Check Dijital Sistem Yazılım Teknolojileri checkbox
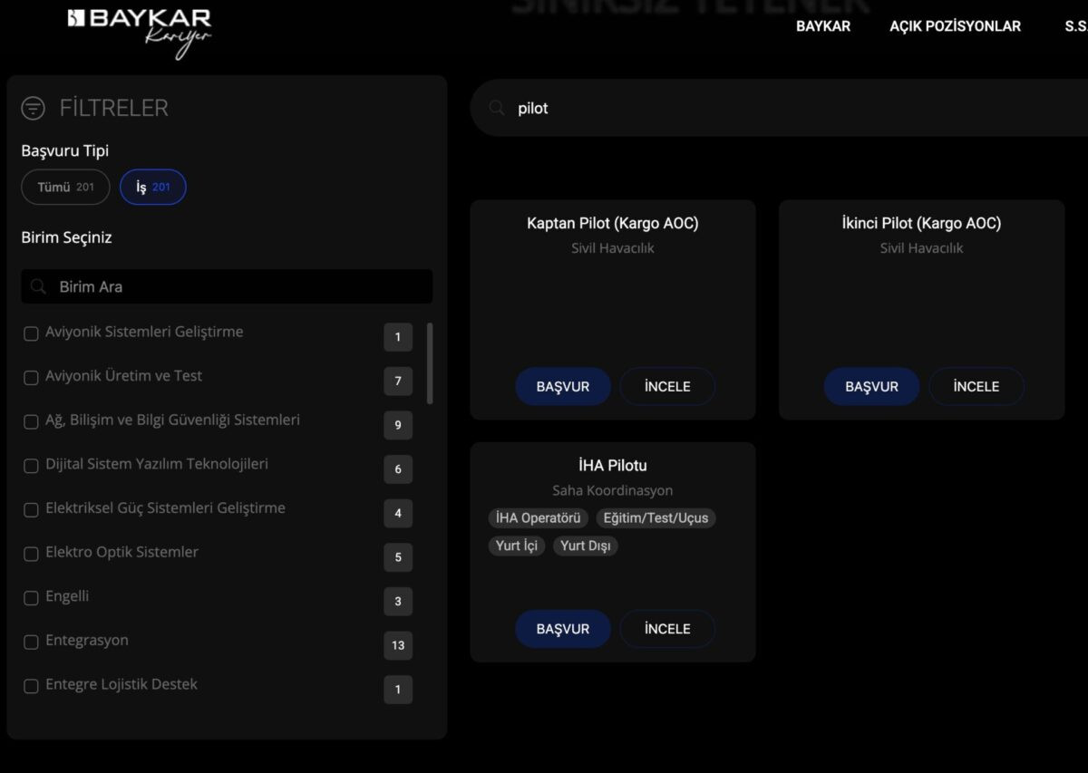Image resolution: width=1088 pixels, height=773 pixels. [x=31, y=465]
